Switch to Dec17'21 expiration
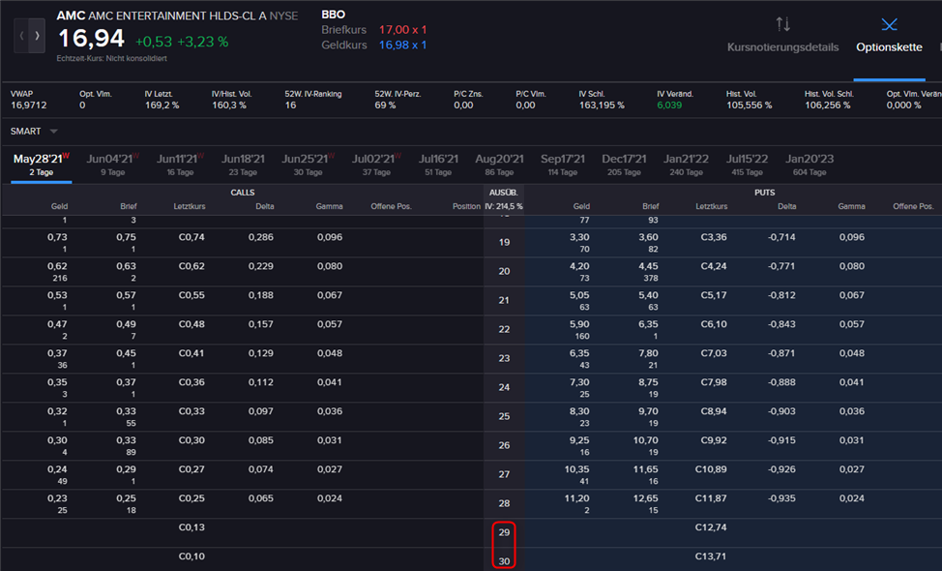942x571 pixels. pyautogui.click(x=624, y=165)
